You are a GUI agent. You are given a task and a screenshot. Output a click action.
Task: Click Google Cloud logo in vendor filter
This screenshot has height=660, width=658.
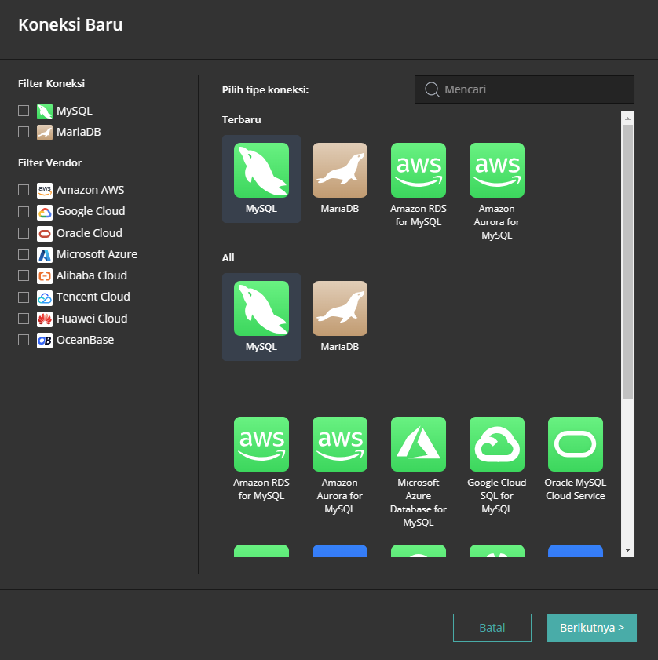coord(45,212)
